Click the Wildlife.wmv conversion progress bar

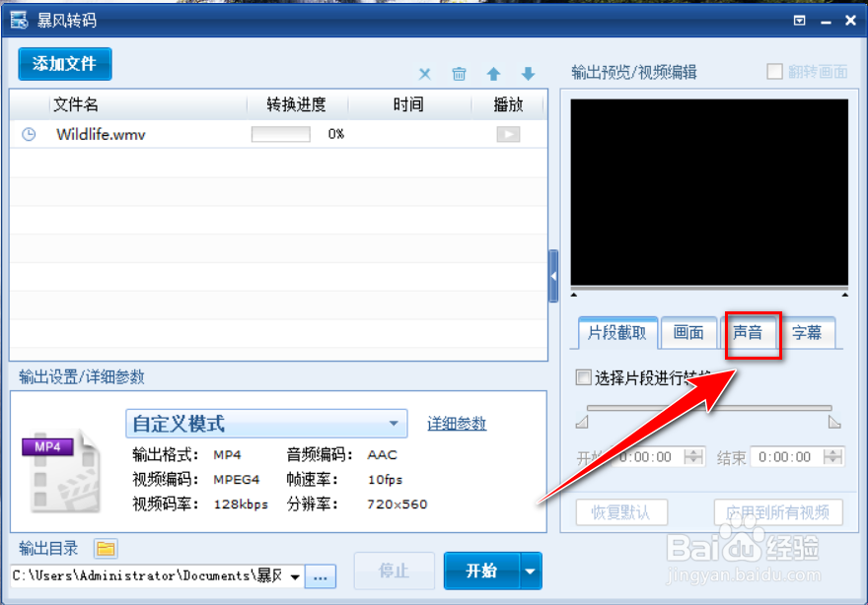pyautogui.click(x=281, y=134)
